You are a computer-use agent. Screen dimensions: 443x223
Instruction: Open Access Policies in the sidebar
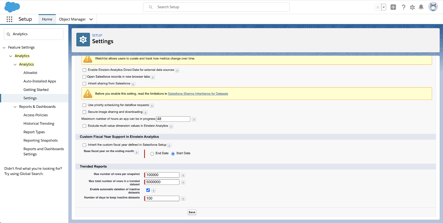[36, 115]
